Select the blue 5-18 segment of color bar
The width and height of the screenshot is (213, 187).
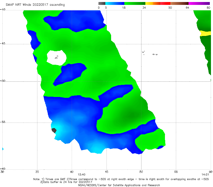(115, 3)
